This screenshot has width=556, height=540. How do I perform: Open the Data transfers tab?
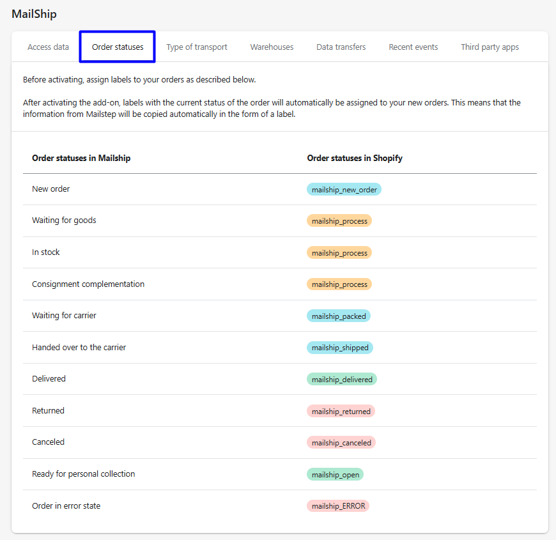[341, 47]
